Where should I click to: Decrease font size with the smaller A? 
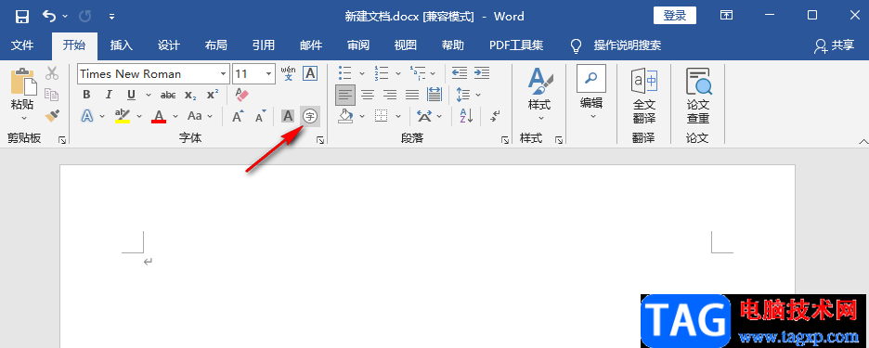[261, 116]
